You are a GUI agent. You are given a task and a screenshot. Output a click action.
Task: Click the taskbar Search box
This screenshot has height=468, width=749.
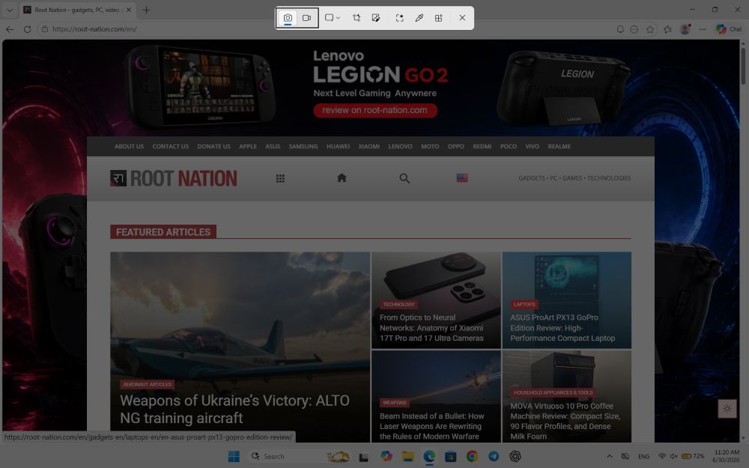click(300, 457)
